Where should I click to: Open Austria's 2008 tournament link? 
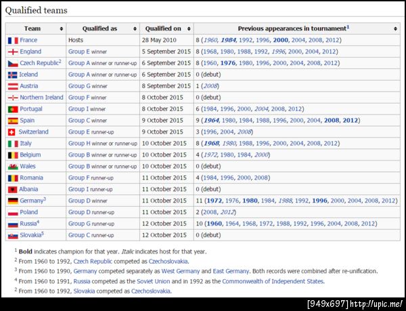tap(210, 86)
